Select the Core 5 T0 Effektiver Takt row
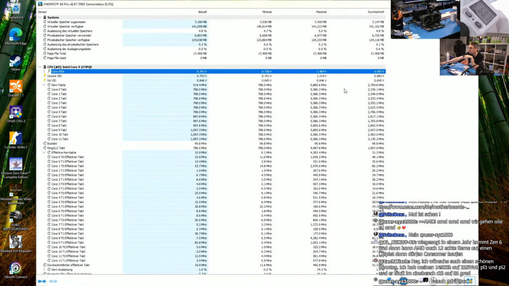This screenshot has width=509, height=286. 212,202
